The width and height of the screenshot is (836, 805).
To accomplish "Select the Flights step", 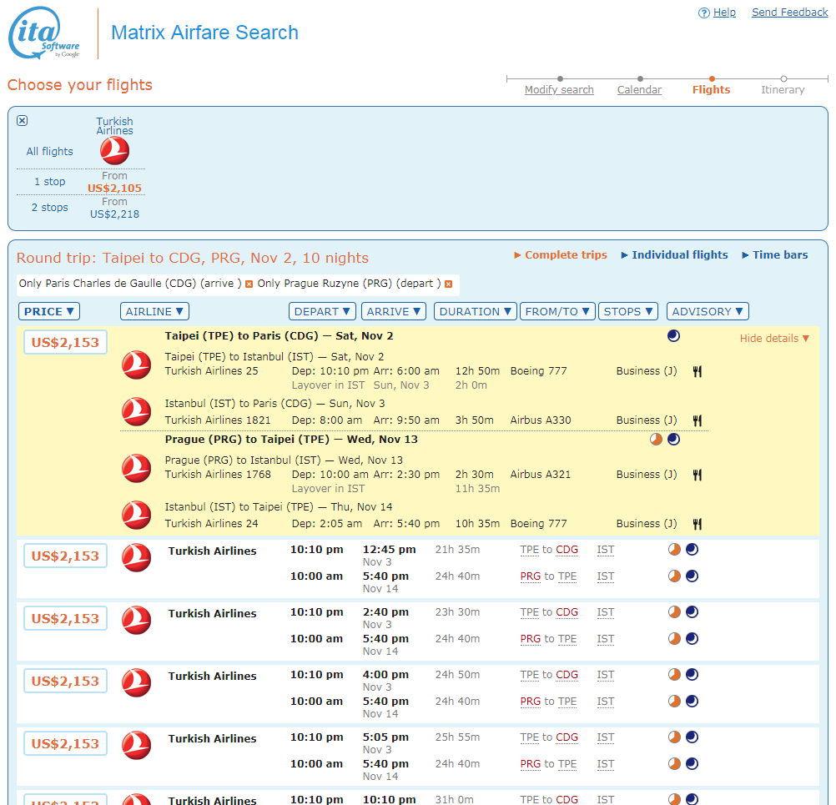I will pos(711,89).
